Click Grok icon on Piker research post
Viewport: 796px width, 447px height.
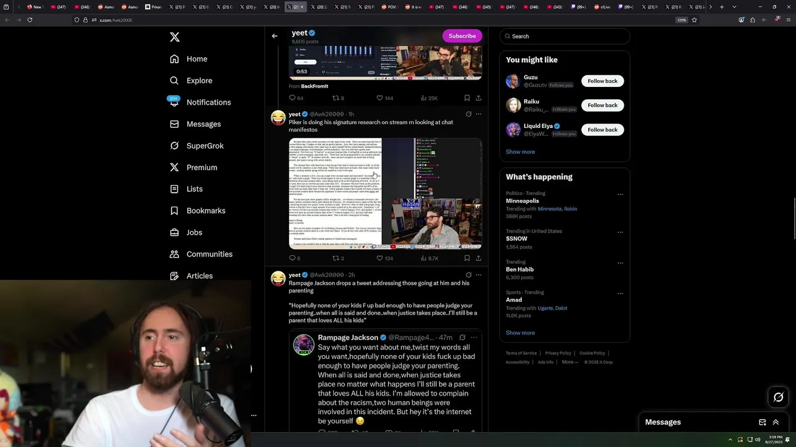click(x=468, y=114)
